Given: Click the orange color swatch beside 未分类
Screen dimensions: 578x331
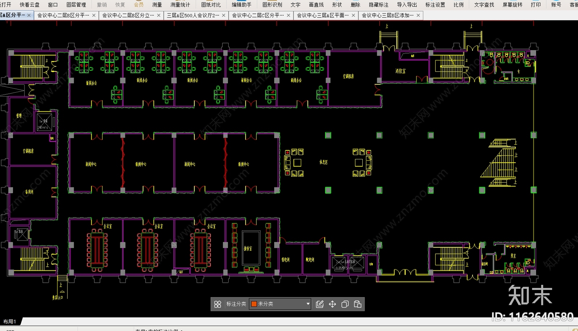Looking at the screenshot, I should pyautogui.click(x=254, y=304).
